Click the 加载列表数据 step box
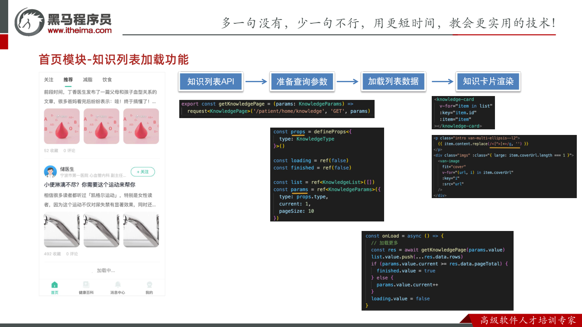 point(393,81)
